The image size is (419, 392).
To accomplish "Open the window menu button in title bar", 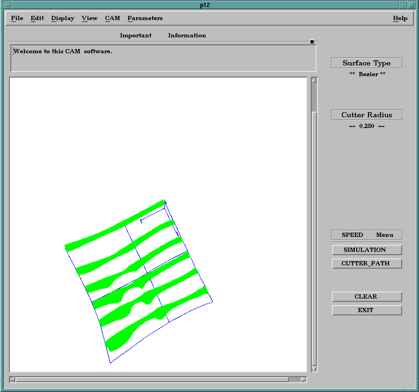I will pyautogui.click(x=7, y=5).
